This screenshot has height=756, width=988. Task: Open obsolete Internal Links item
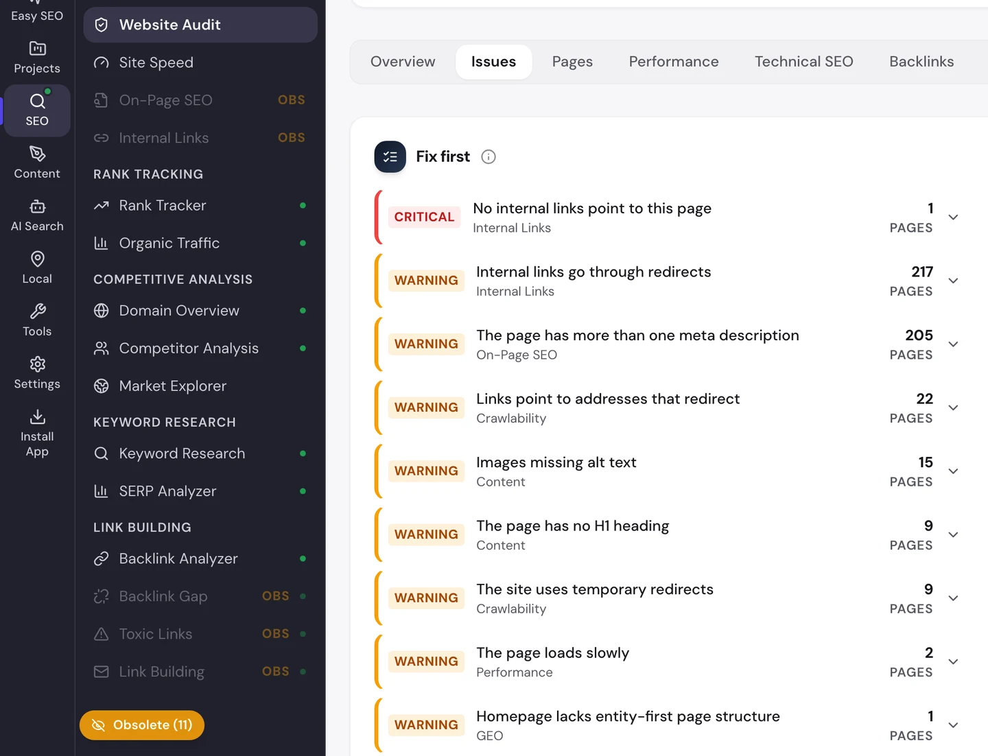pyautogui.click(x=200, y=138)
